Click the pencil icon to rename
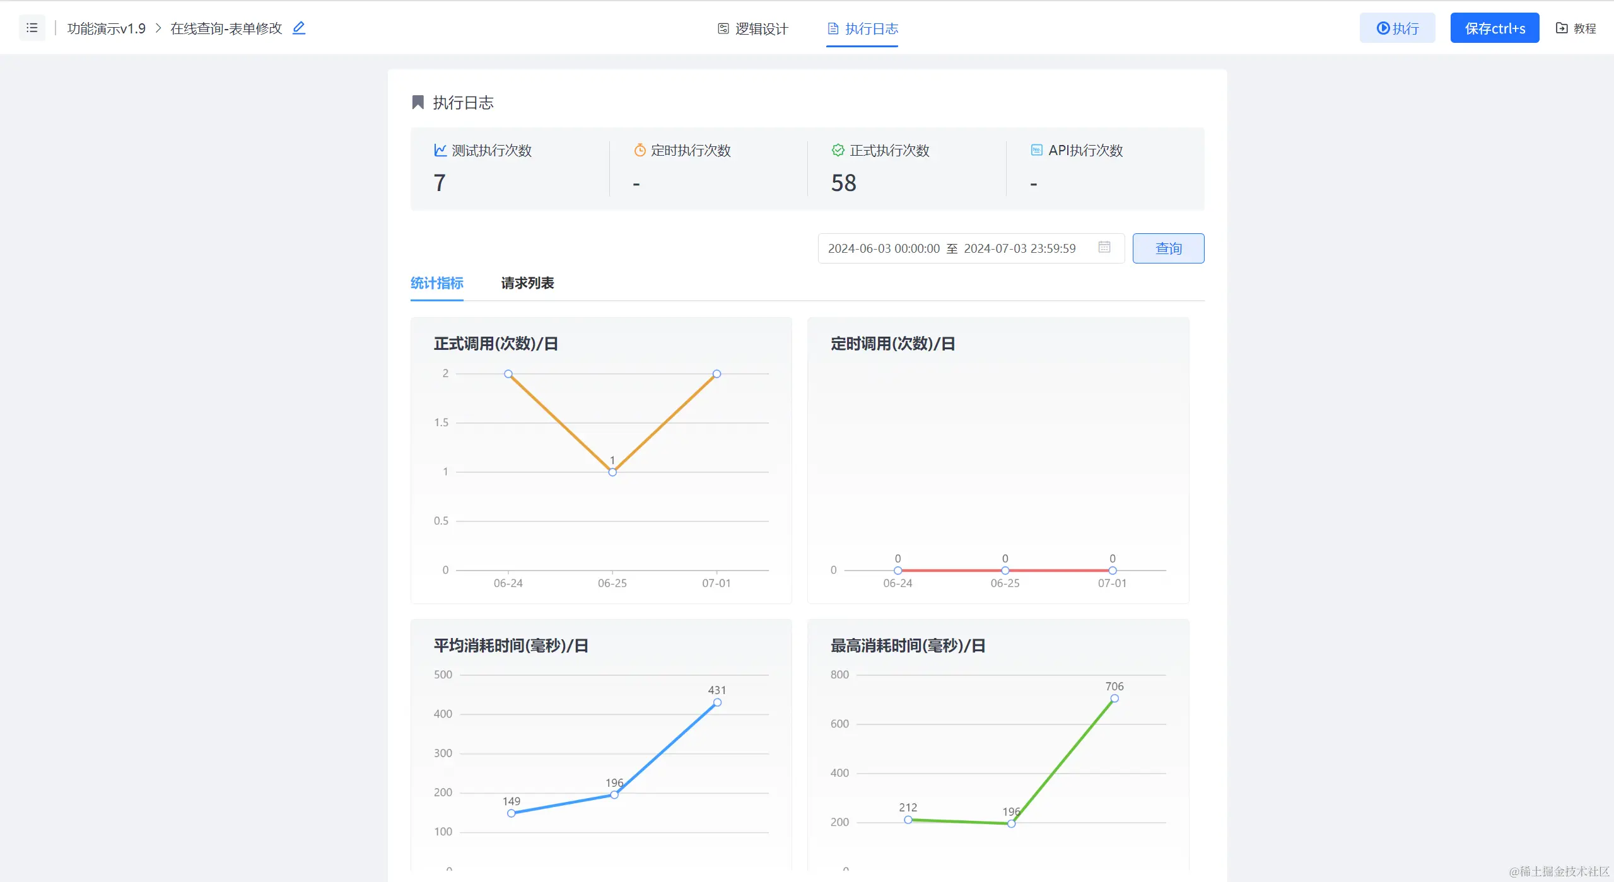 pyautogui.click(x=299, y=28)
